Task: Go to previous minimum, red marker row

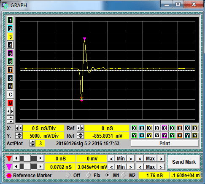Action: [x=111, y=159]
